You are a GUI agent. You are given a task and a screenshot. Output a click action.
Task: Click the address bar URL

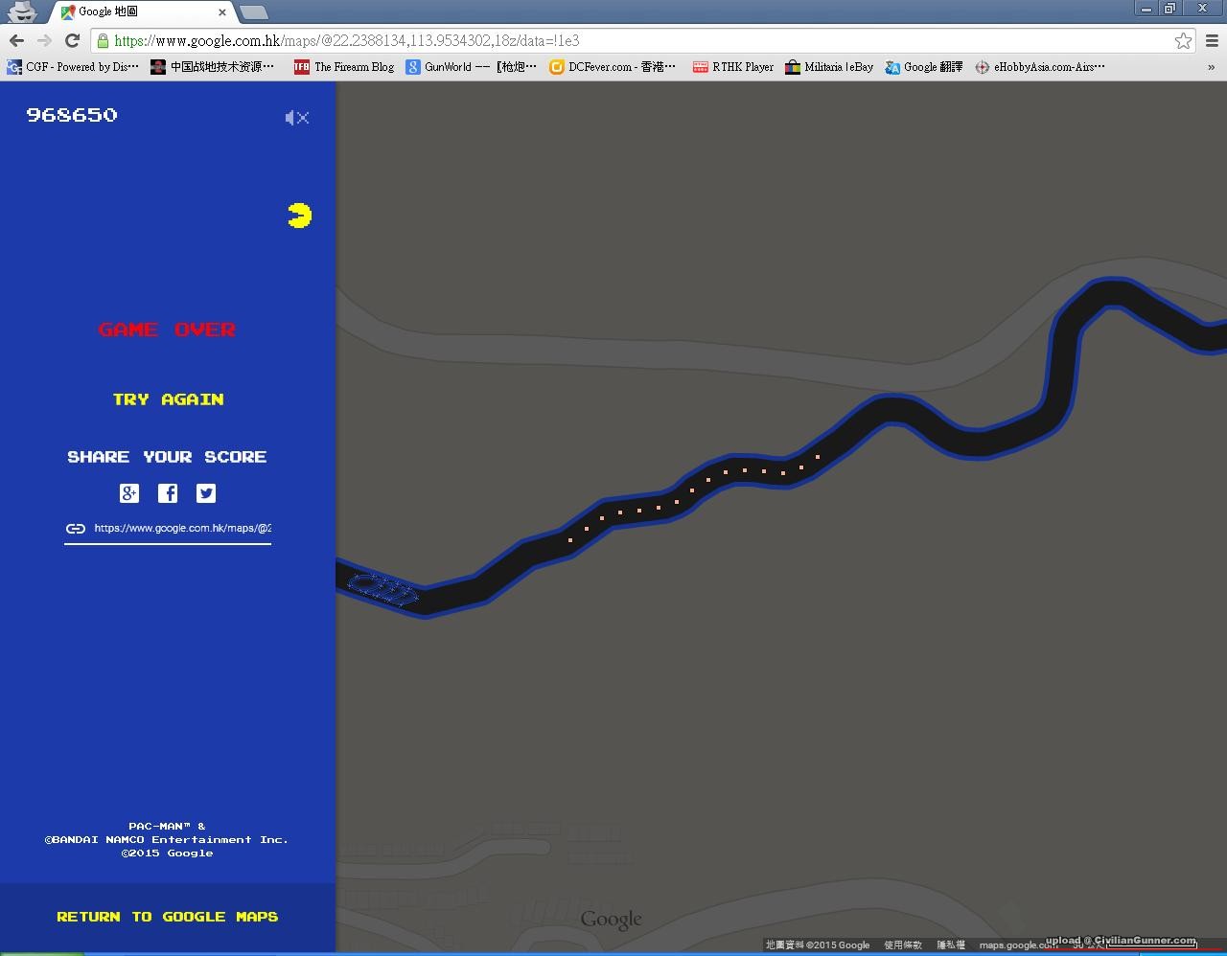point(575,40)
